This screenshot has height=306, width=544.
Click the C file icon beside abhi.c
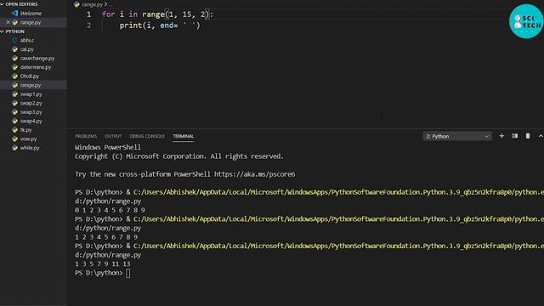pyautogui.click(x=15, y=40)
